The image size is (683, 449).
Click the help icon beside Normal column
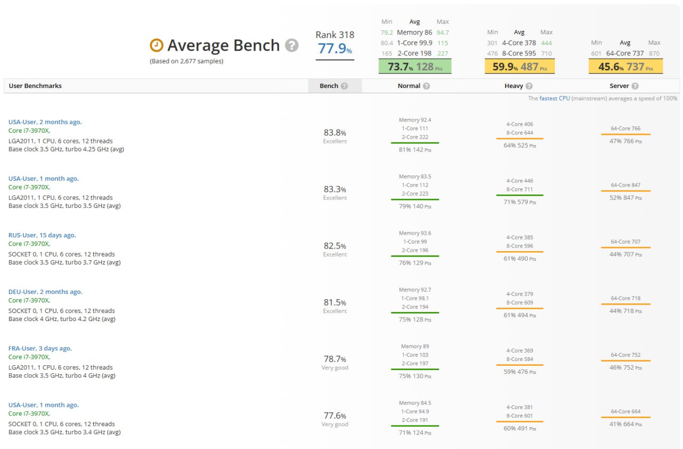coord(426,86)
